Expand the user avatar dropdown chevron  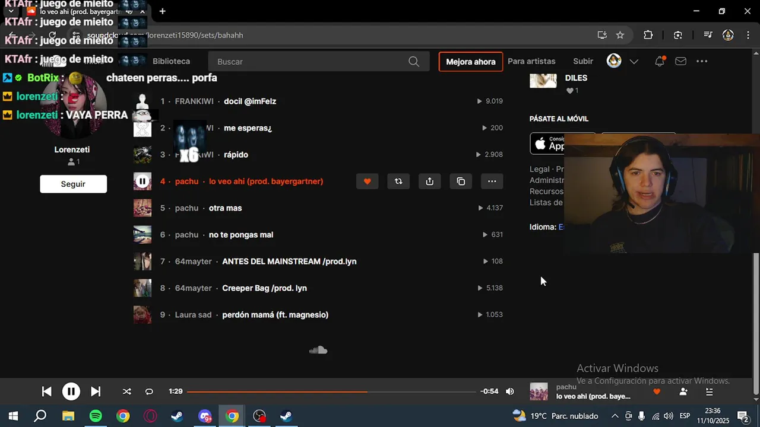click(x=634, y=62)
